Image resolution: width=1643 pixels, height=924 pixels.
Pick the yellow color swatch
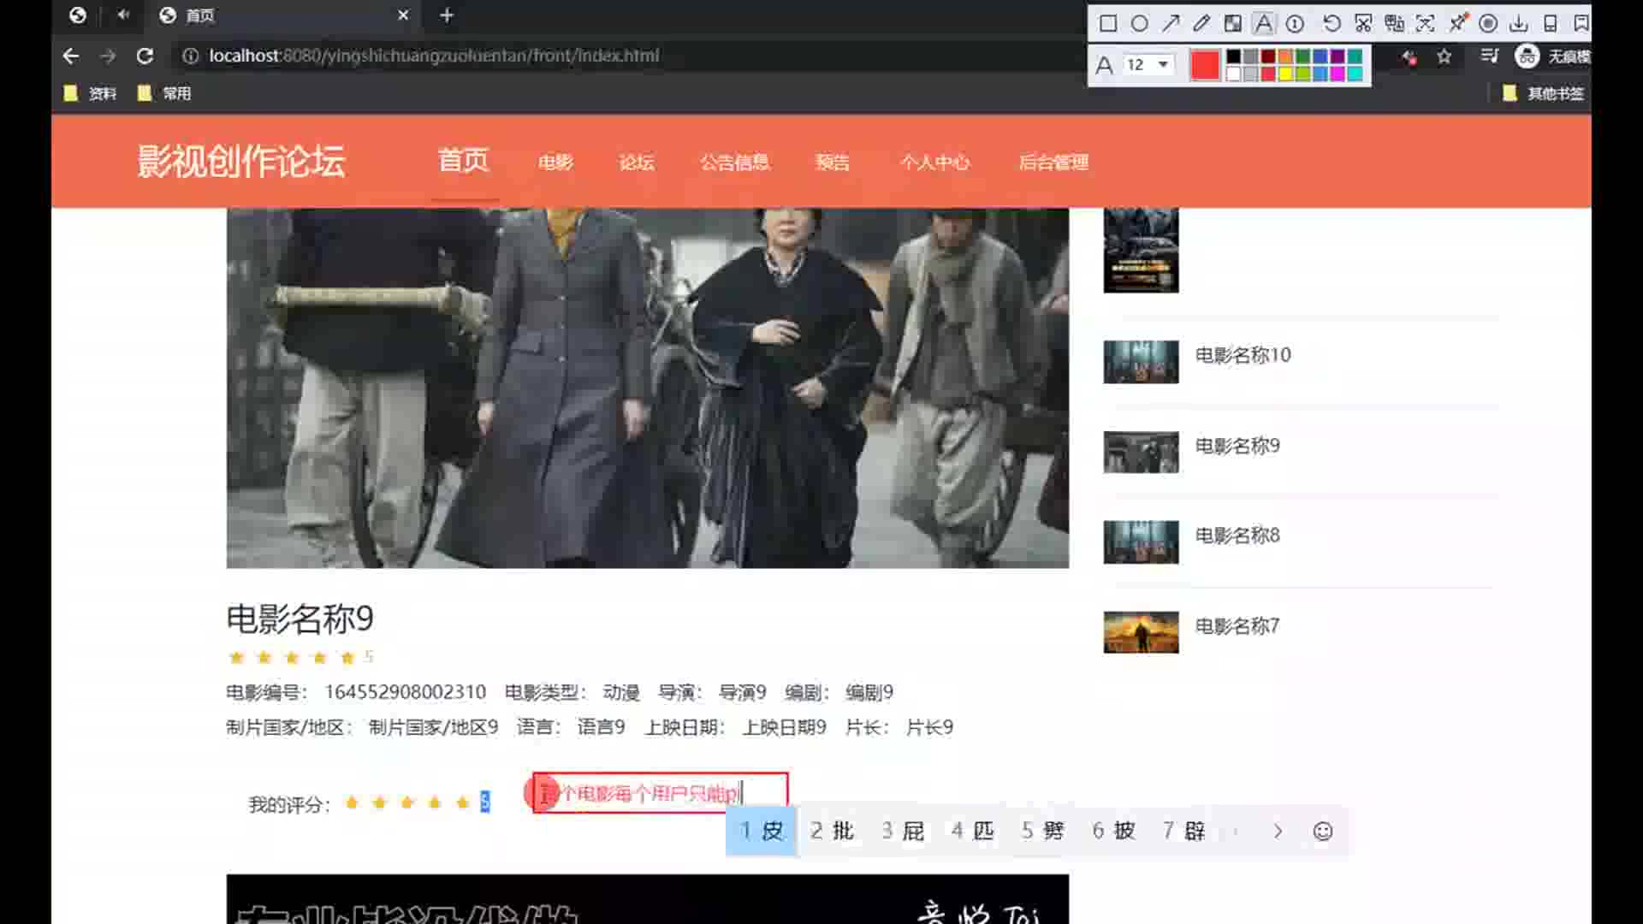coord(1285,74)
